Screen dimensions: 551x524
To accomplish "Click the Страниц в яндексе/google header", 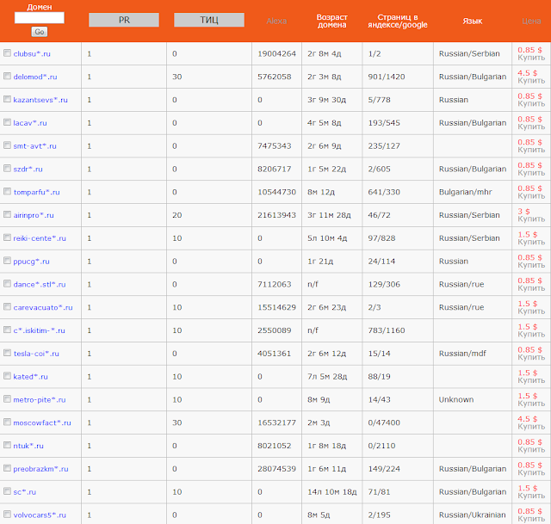I will tap(398, 21).
